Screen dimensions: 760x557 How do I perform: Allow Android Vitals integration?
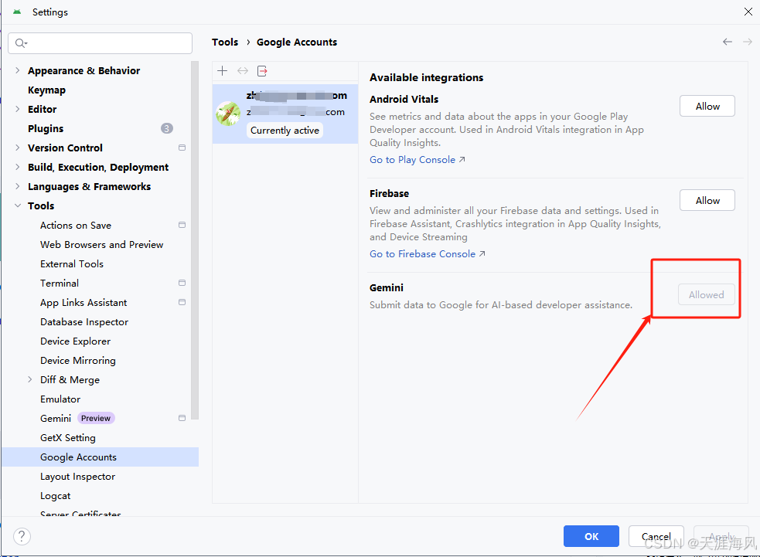707,106
